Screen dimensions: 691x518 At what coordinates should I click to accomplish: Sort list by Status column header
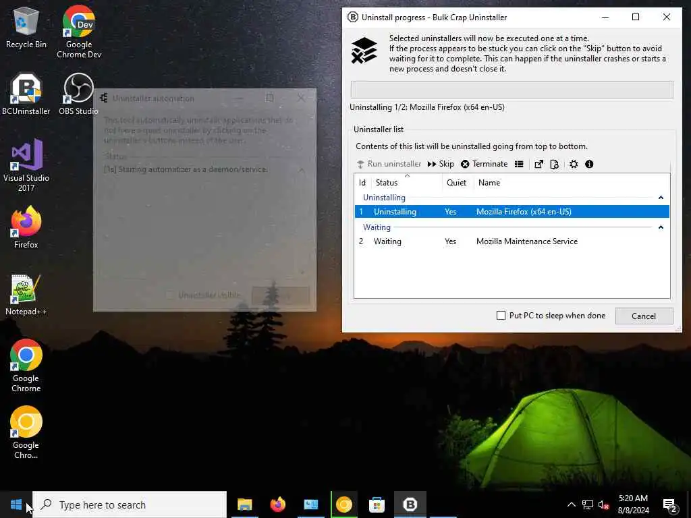point(406,182)
